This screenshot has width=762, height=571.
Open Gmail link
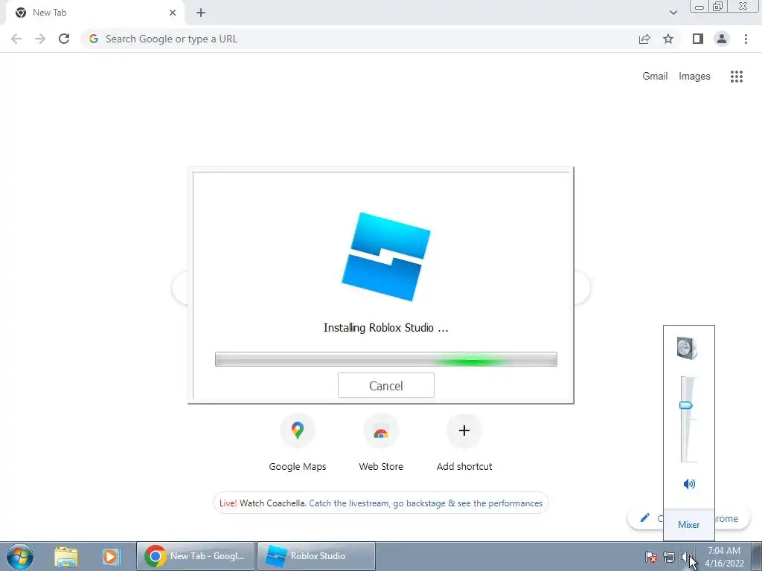tap(655, 77)
